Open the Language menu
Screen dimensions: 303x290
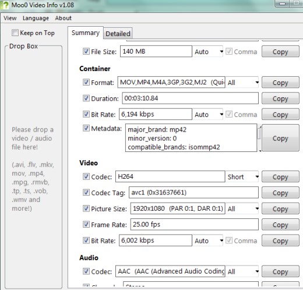[x=36, y=18]
